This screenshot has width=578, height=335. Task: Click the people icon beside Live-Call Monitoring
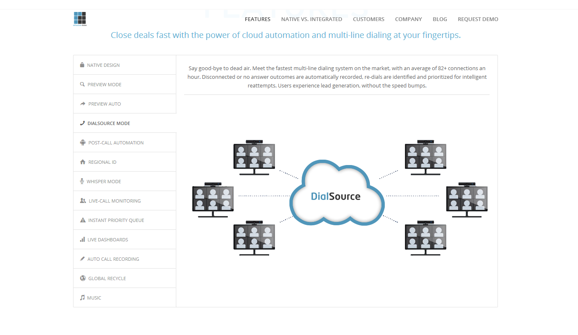tap(83, 201)
